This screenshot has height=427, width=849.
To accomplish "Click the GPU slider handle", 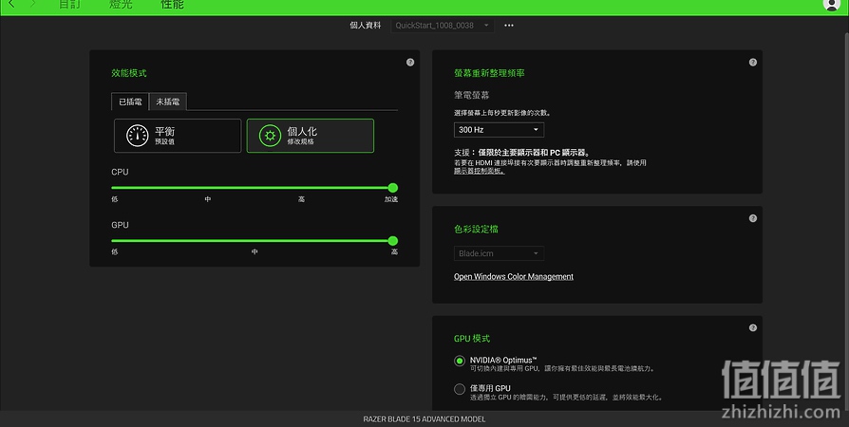I will point(393,241).
